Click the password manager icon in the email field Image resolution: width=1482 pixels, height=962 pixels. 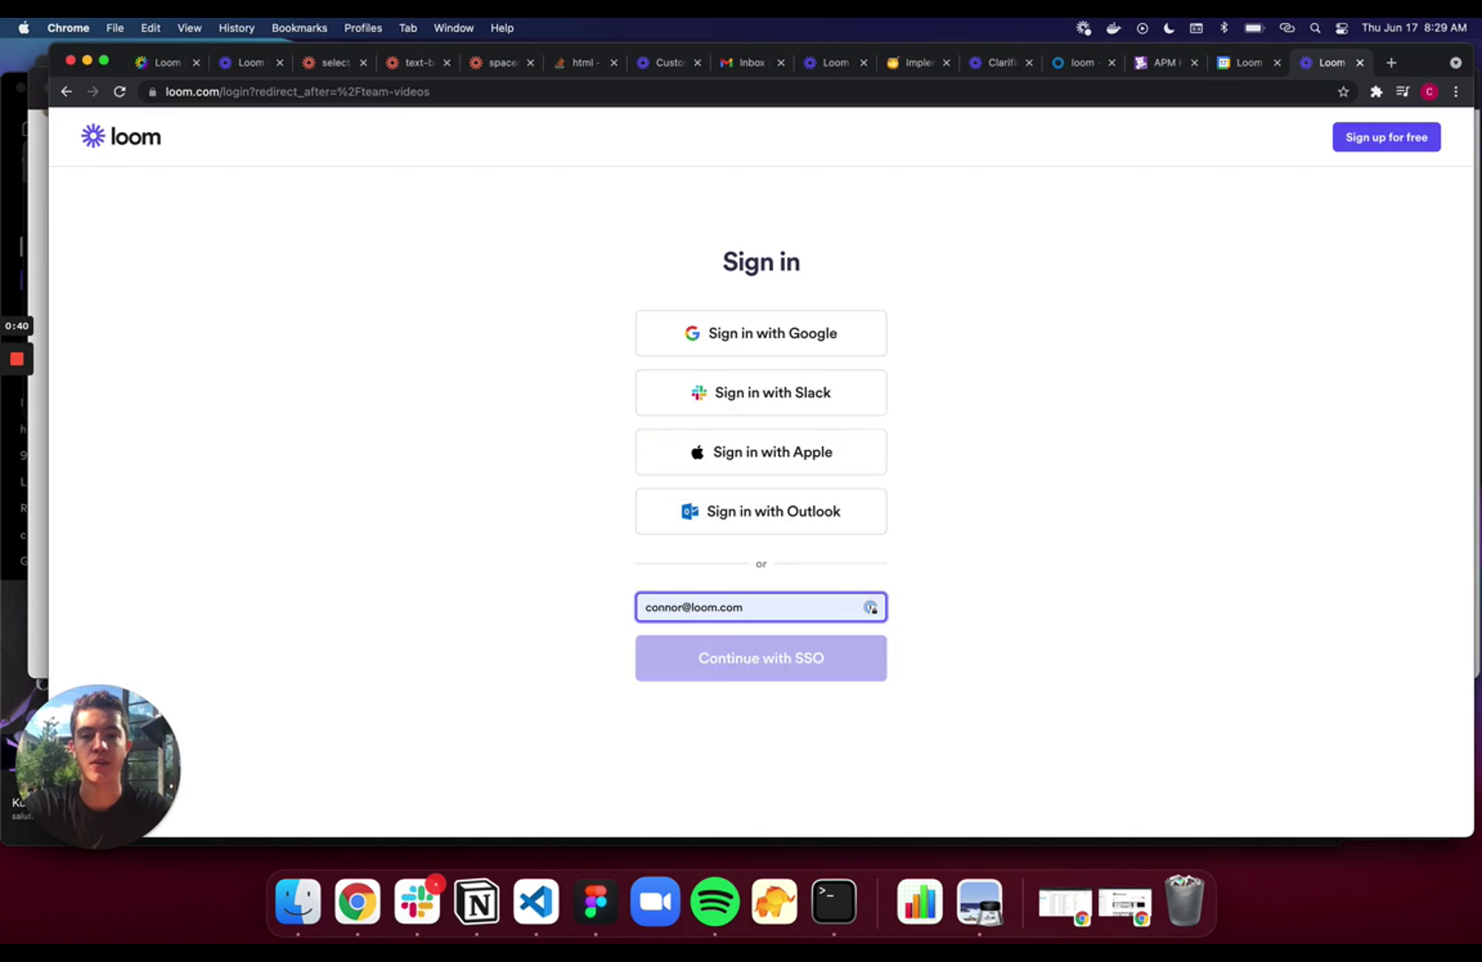pyautogui.click(x=870, y=607)
